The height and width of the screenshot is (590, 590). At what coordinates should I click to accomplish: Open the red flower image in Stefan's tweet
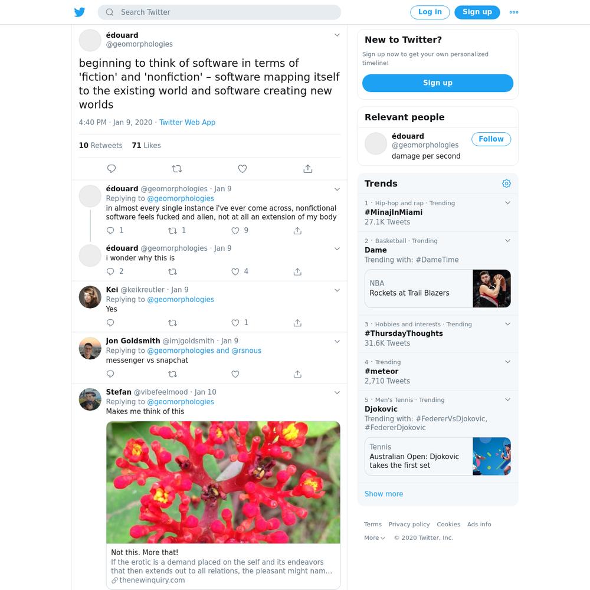click(x=223, y=483)
